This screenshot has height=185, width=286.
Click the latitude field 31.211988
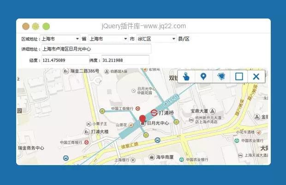pos(125,60)
